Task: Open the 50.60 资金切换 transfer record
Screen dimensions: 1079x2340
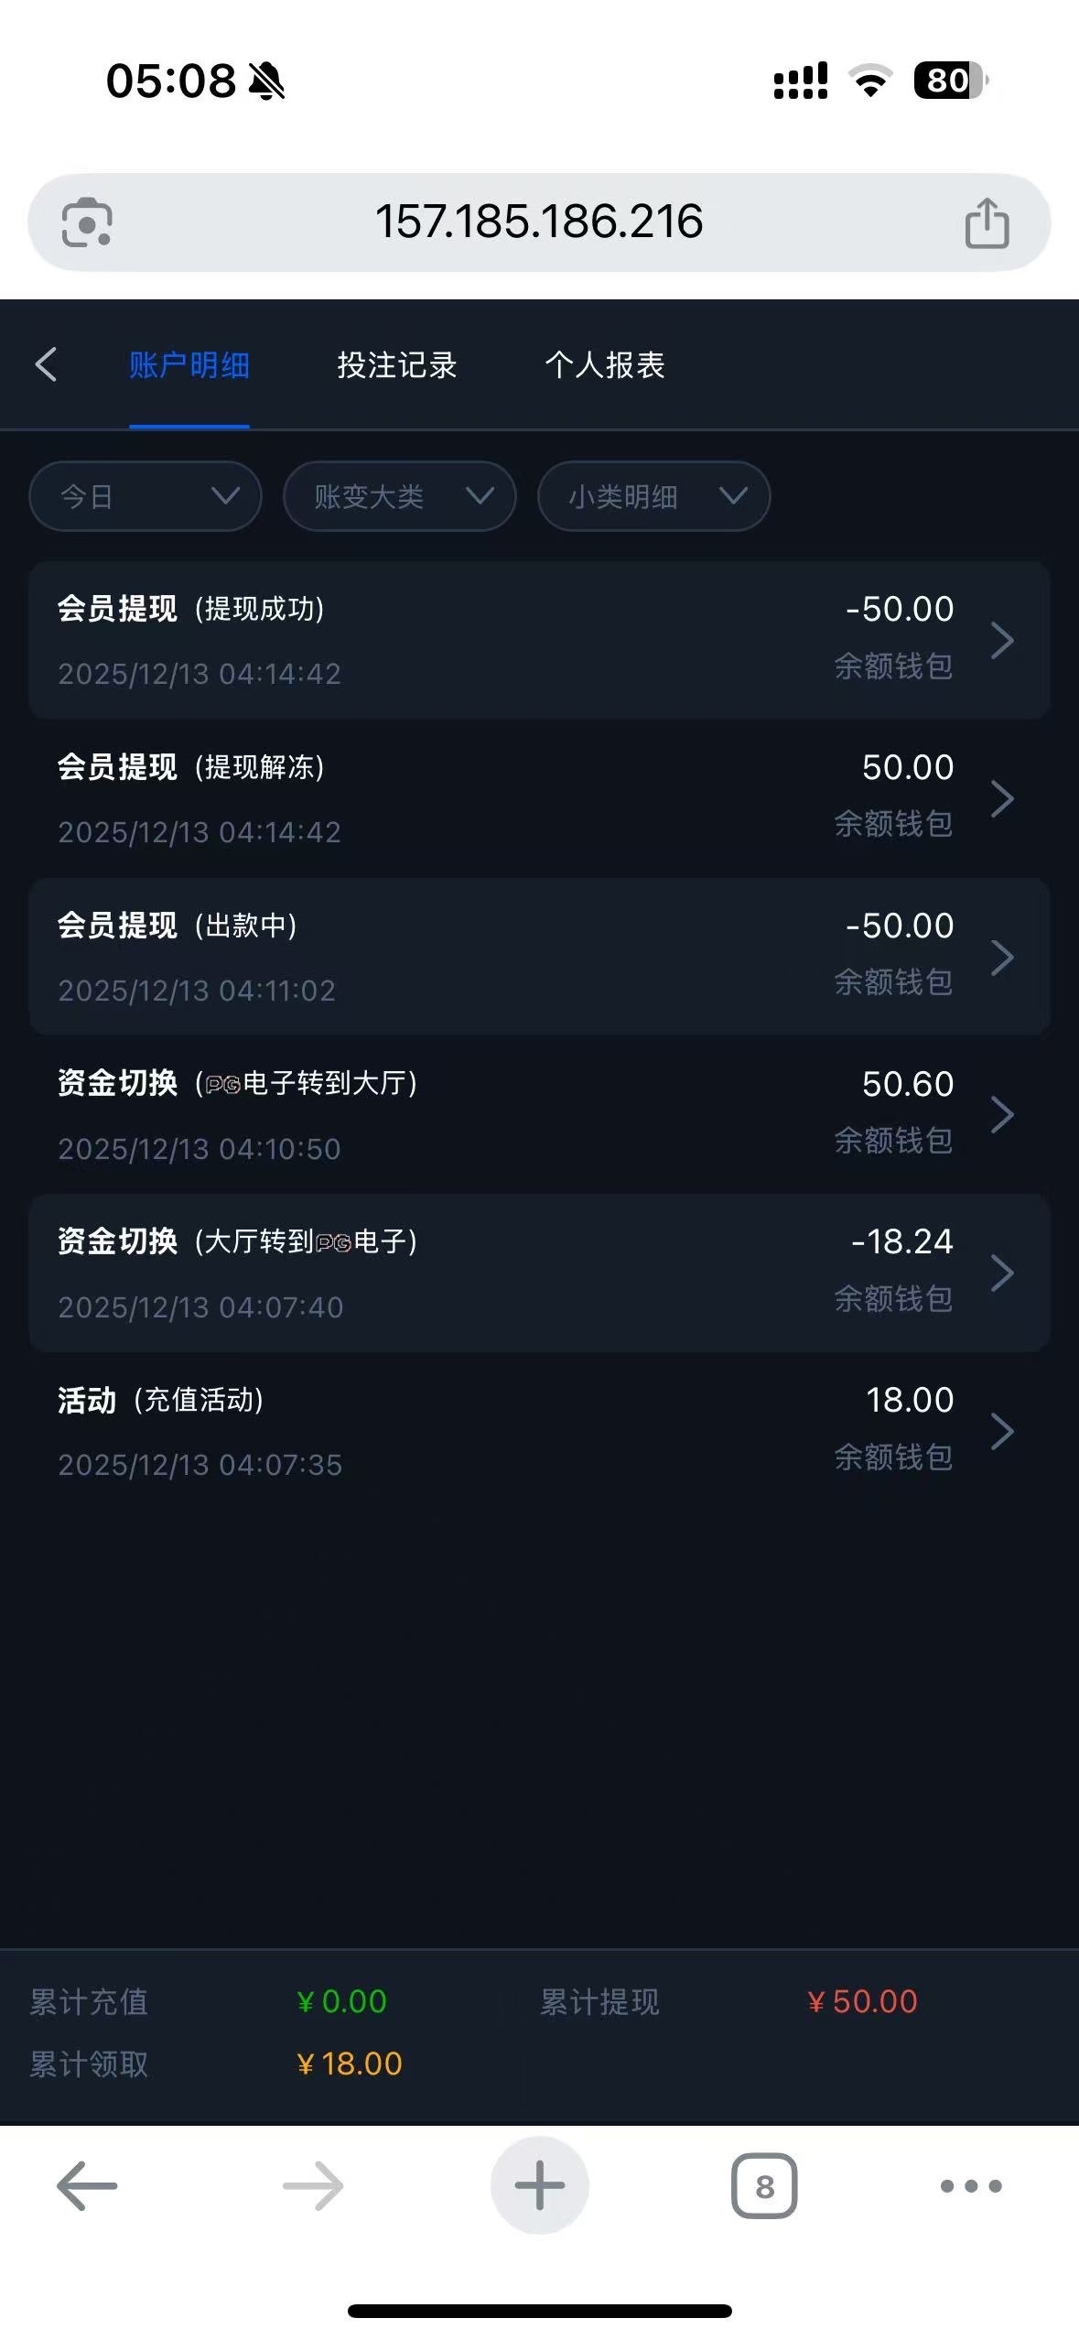Action: 539,1115
